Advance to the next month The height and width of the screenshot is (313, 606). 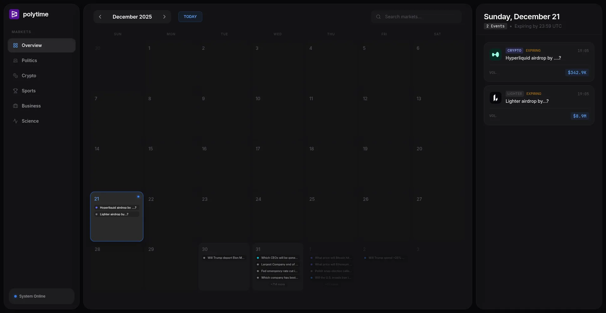point(164,17)
